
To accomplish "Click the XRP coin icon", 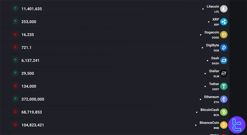I will 224,22.
